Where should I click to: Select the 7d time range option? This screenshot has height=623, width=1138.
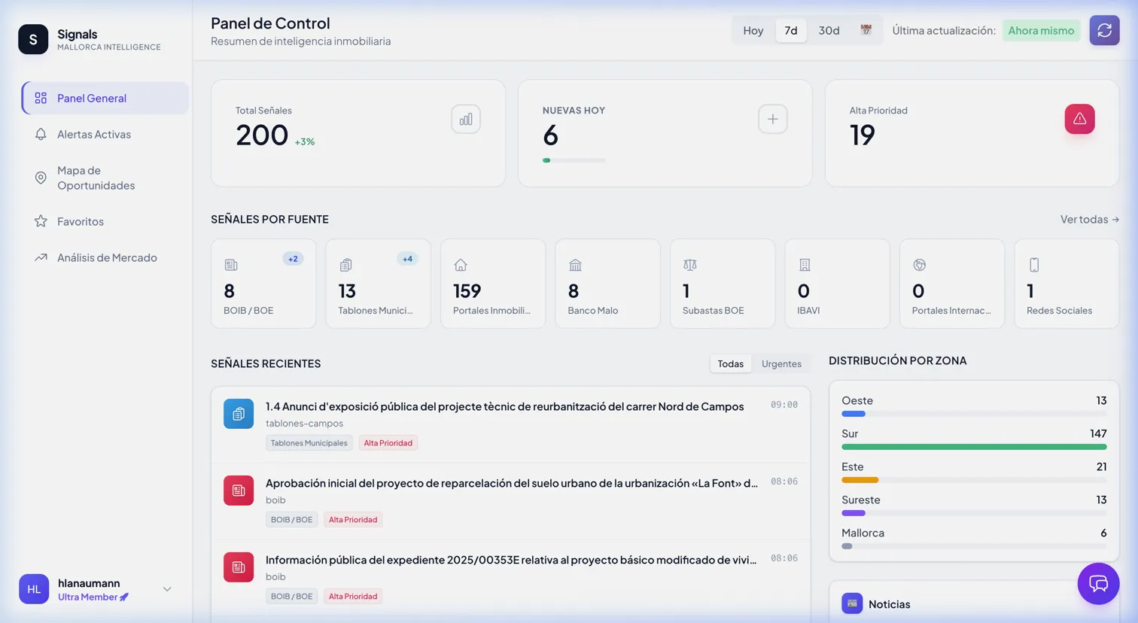pyautogui.click(x=791, y=30)
